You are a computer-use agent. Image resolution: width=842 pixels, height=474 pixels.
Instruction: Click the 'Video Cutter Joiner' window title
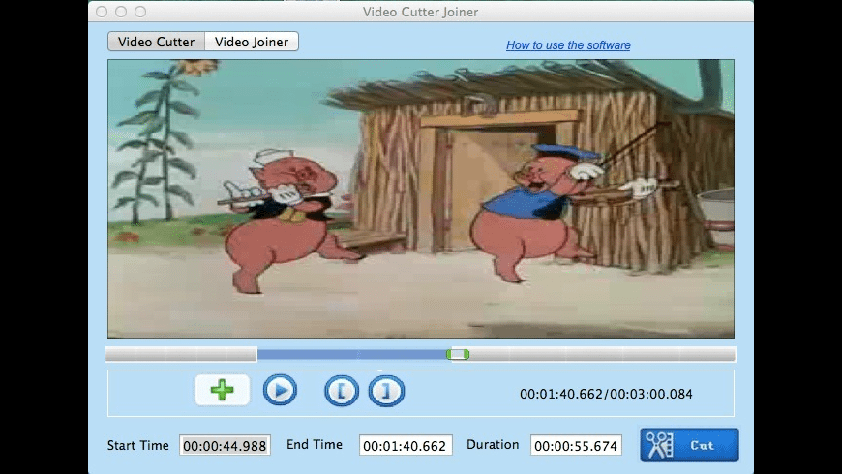pos(420,12)
